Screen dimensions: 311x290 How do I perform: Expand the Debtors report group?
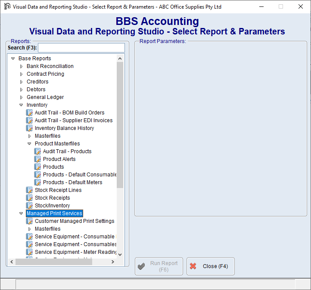click(x=21, y=89)
